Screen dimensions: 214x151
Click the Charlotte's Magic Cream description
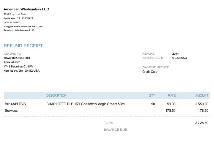[86, 104]
